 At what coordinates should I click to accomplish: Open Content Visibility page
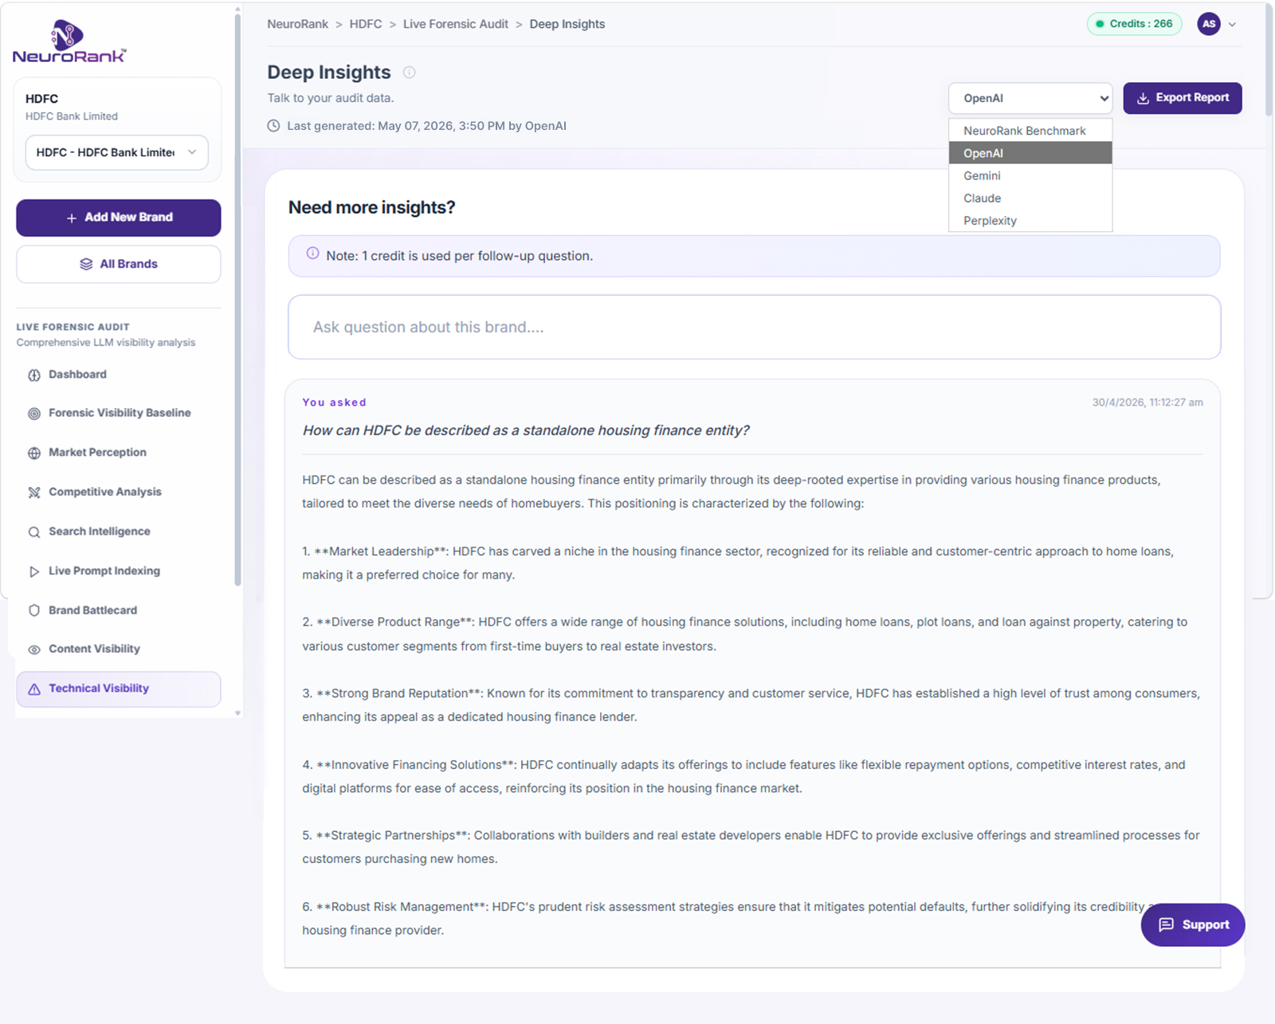coord(118,649)
